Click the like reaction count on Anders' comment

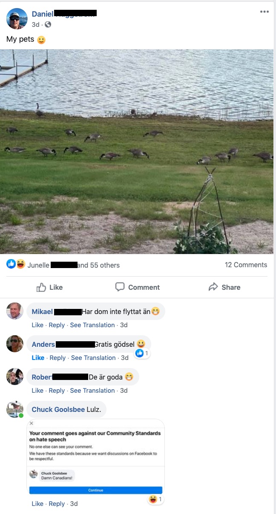click(x=142, y=353)
